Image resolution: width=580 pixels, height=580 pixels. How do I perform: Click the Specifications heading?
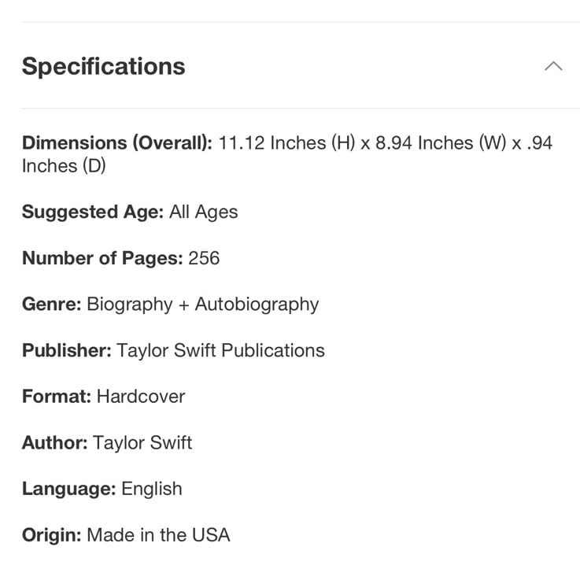(x=104, y=67)
